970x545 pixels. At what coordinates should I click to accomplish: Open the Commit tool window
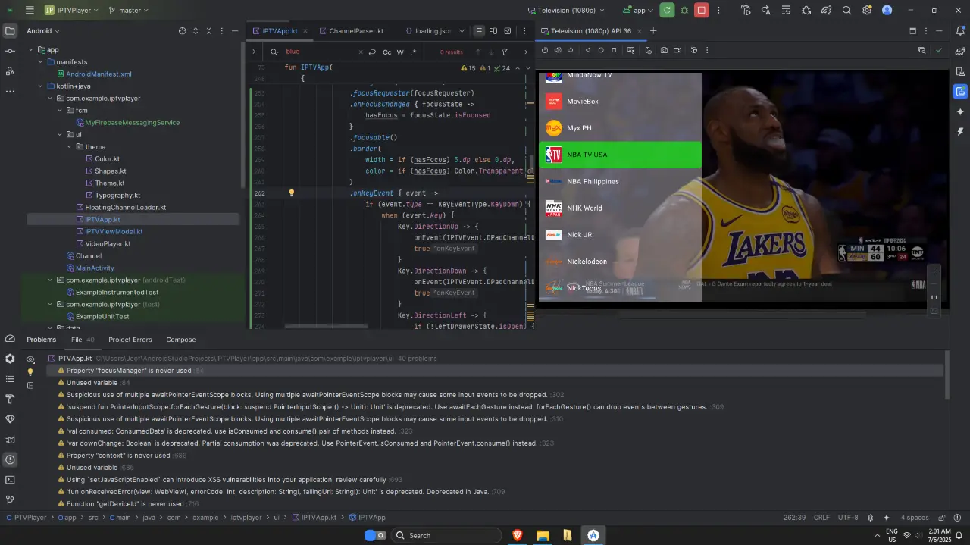[x=10, y=51]
